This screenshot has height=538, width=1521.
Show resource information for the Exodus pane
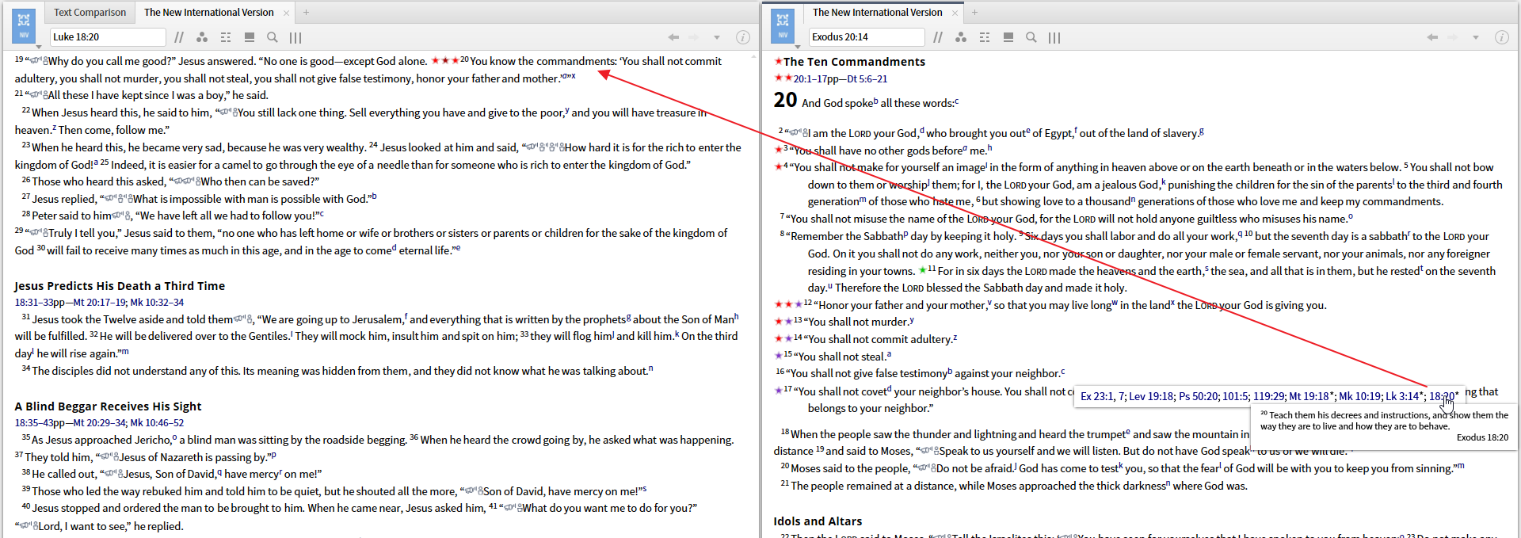[1501, 37]
